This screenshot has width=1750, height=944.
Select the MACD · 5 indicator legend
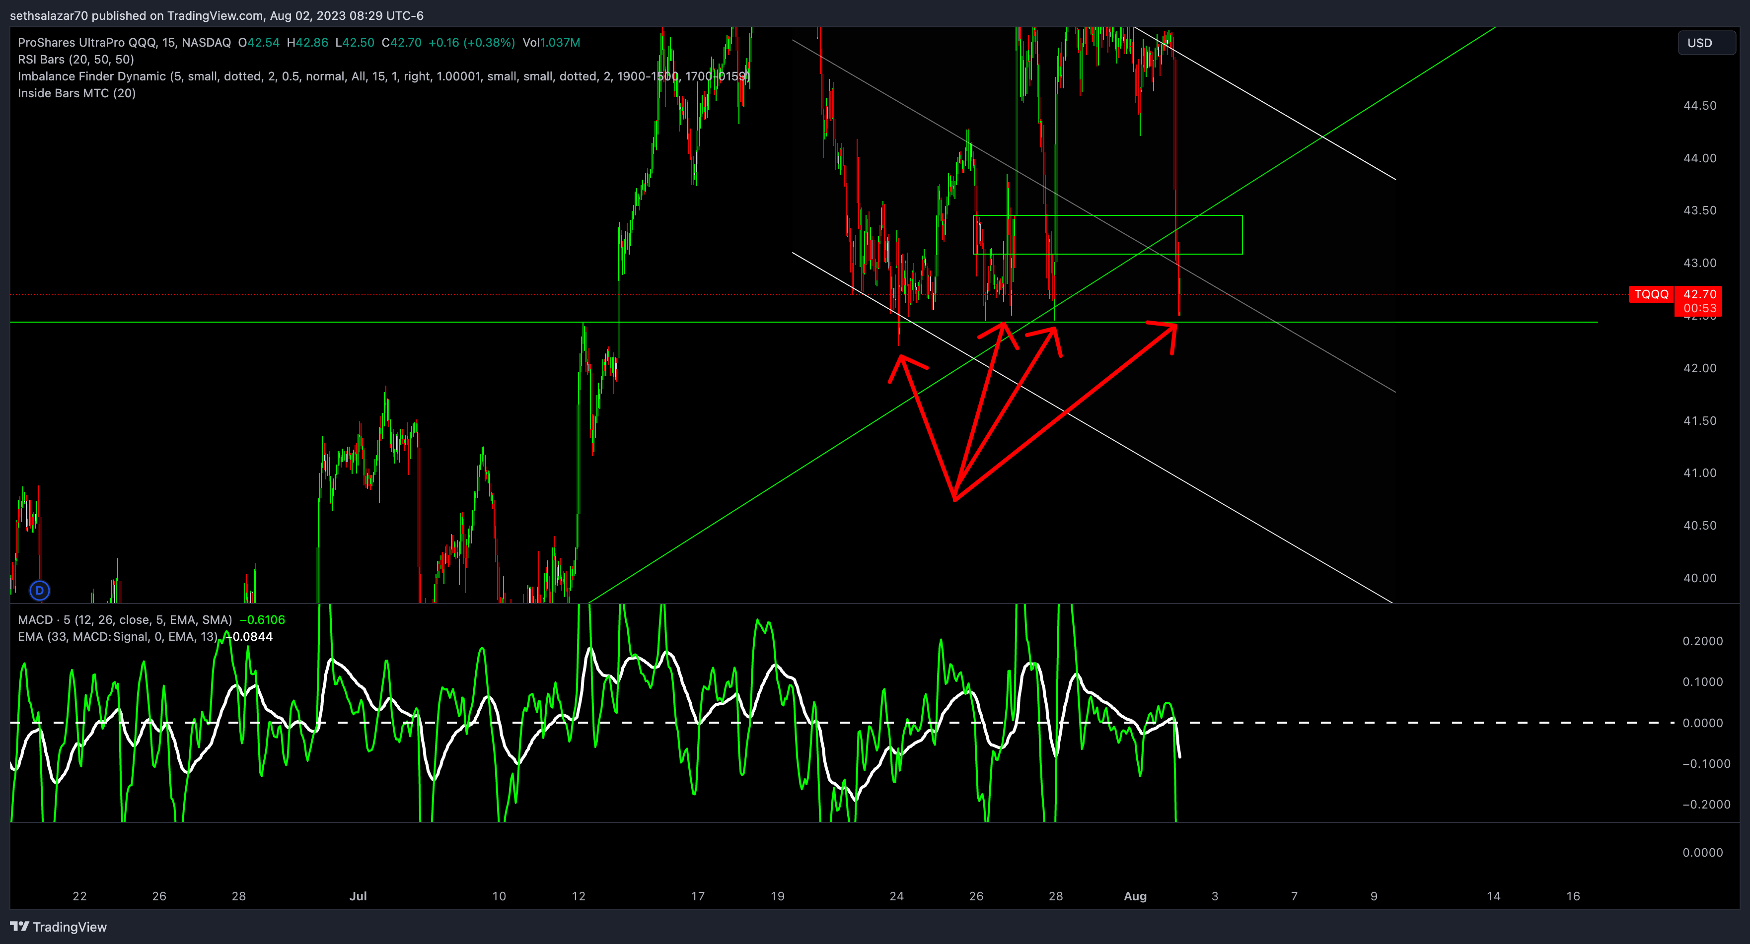pos(125,619)
